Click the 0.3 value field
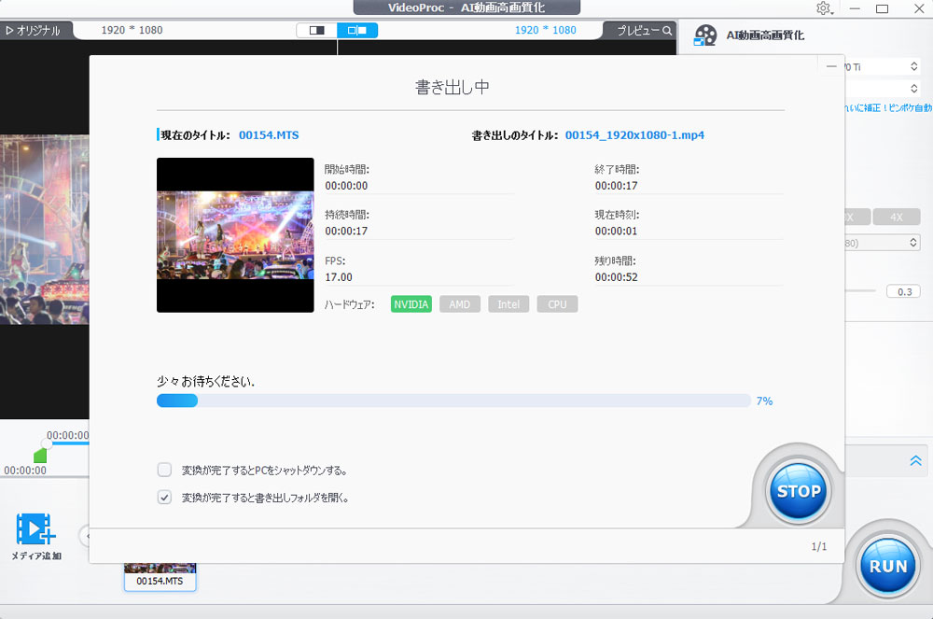This screenshot has width=933, height=619. pos(904,291)
